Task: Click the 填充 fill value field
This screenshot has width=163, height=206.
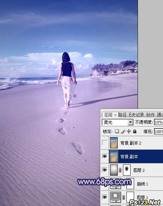Action: tap(158, 132)
